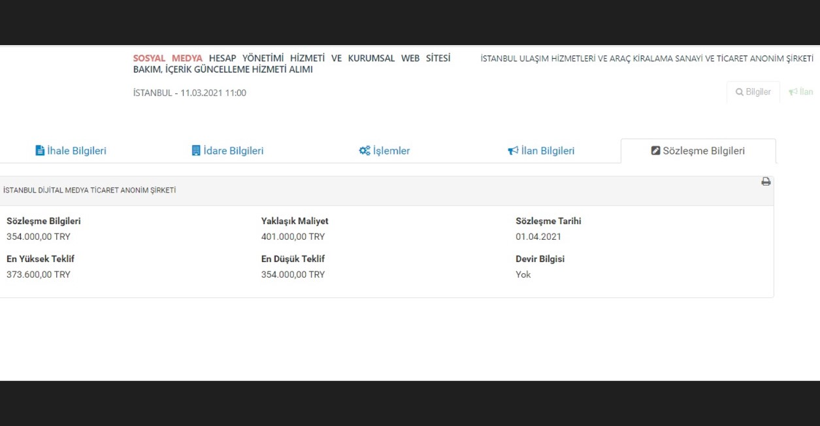Select the İlan Bilgileri tab label
Image resolution: width=820 pixels, height=426 pixels.
point(548,151)
